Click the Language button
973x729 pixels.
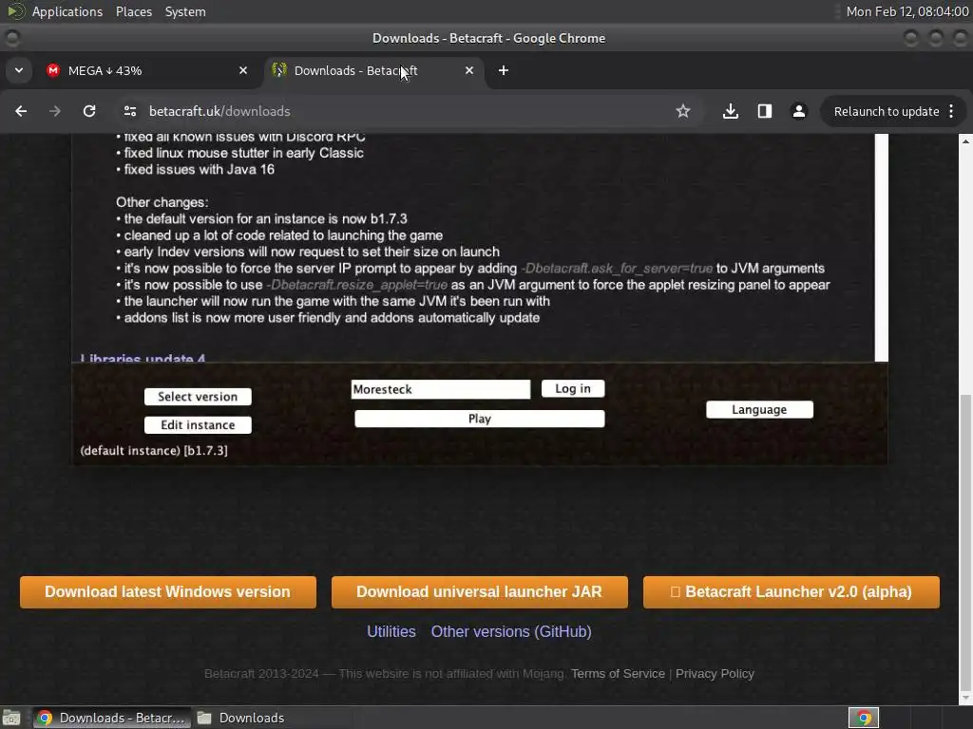coord(759,410)
